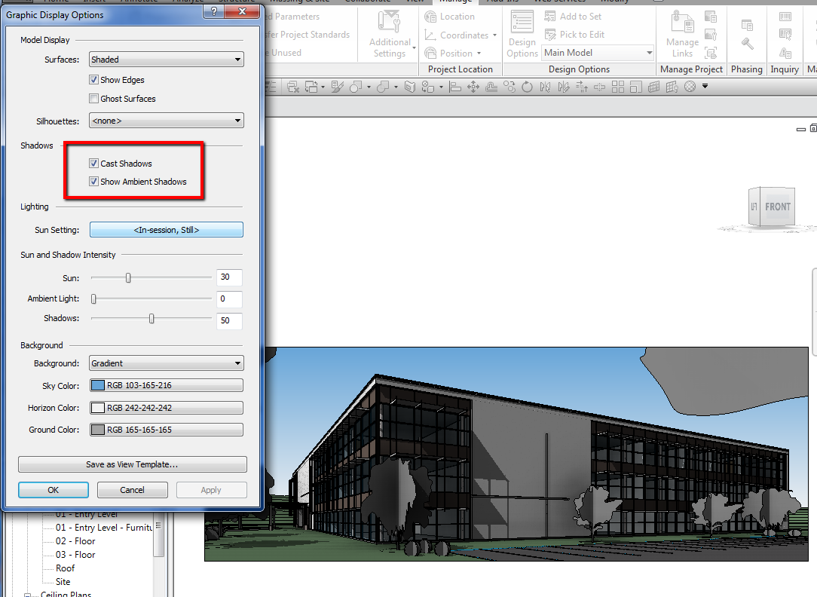This screenshot has width=817, height=597.
Task: Click the Pick to Edit icon
Action: click(x=550, y=35)
